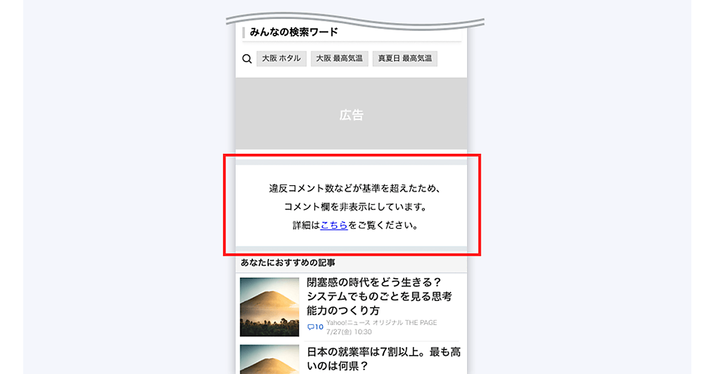Open the second article's mountain thumbnail
This screenshot has width=714, height=374.
coord(270,359)
